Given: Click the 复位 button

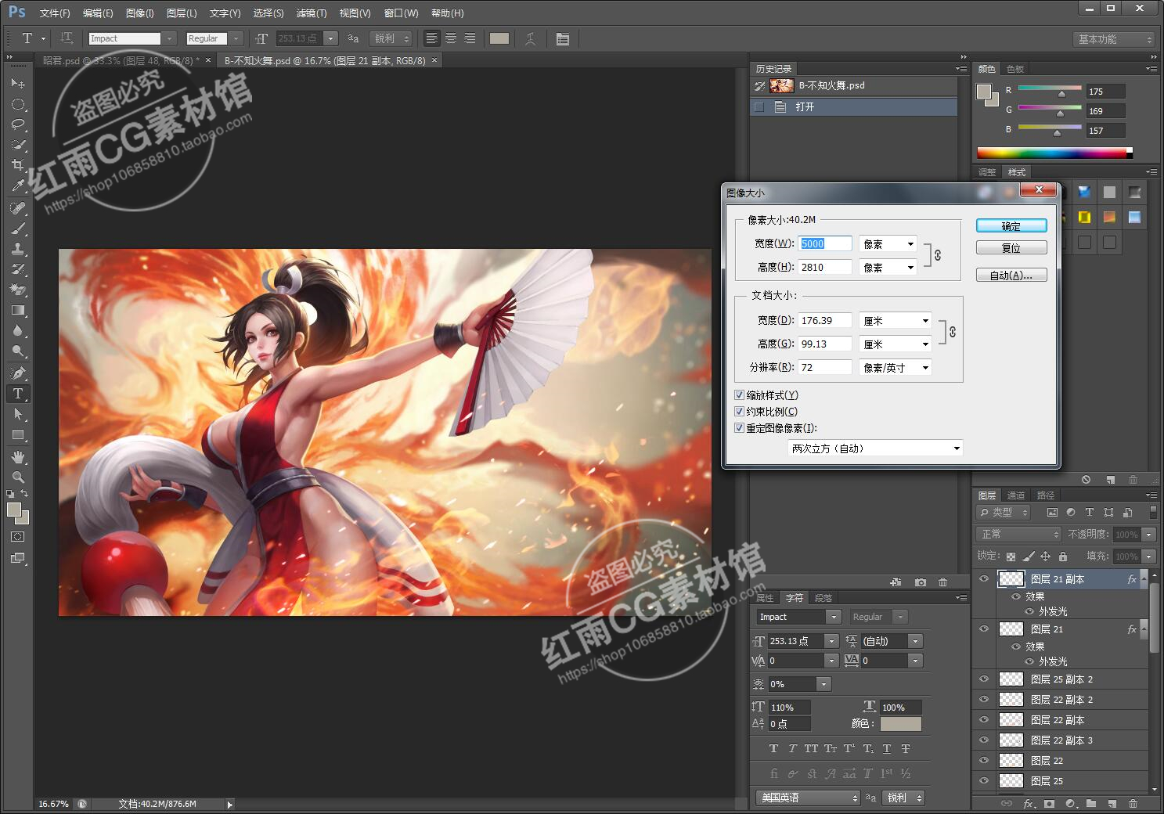Looking at the screenshot, I should click(1011, 248).
